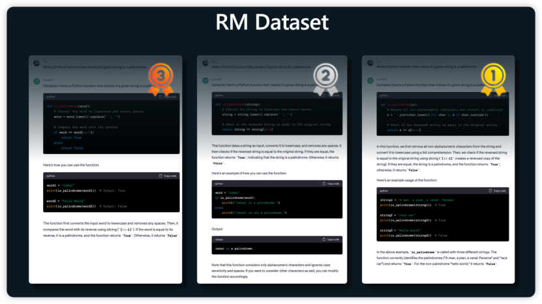The width and height of the screenshot is (542, 304).
Task: Copy code from the right card's string1 example block
Action: 497,190
